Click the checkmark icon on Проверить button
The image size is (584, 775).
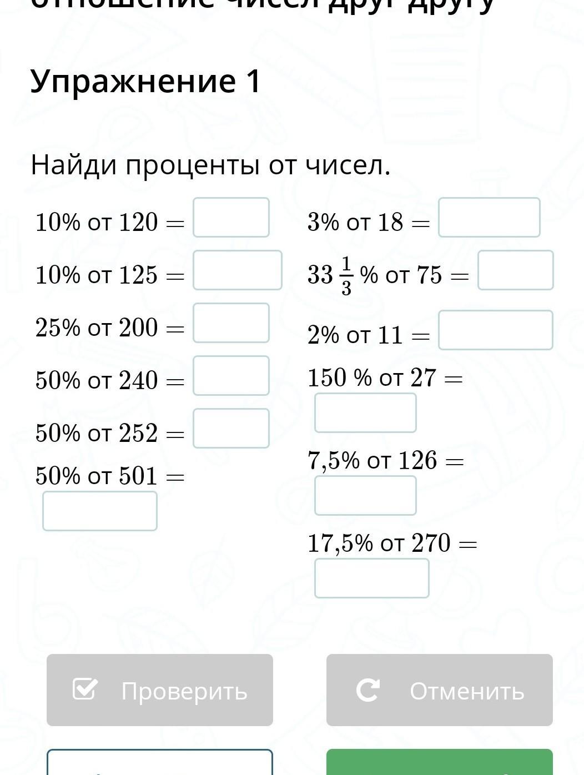pyautogui.click(x=85, y=690)
